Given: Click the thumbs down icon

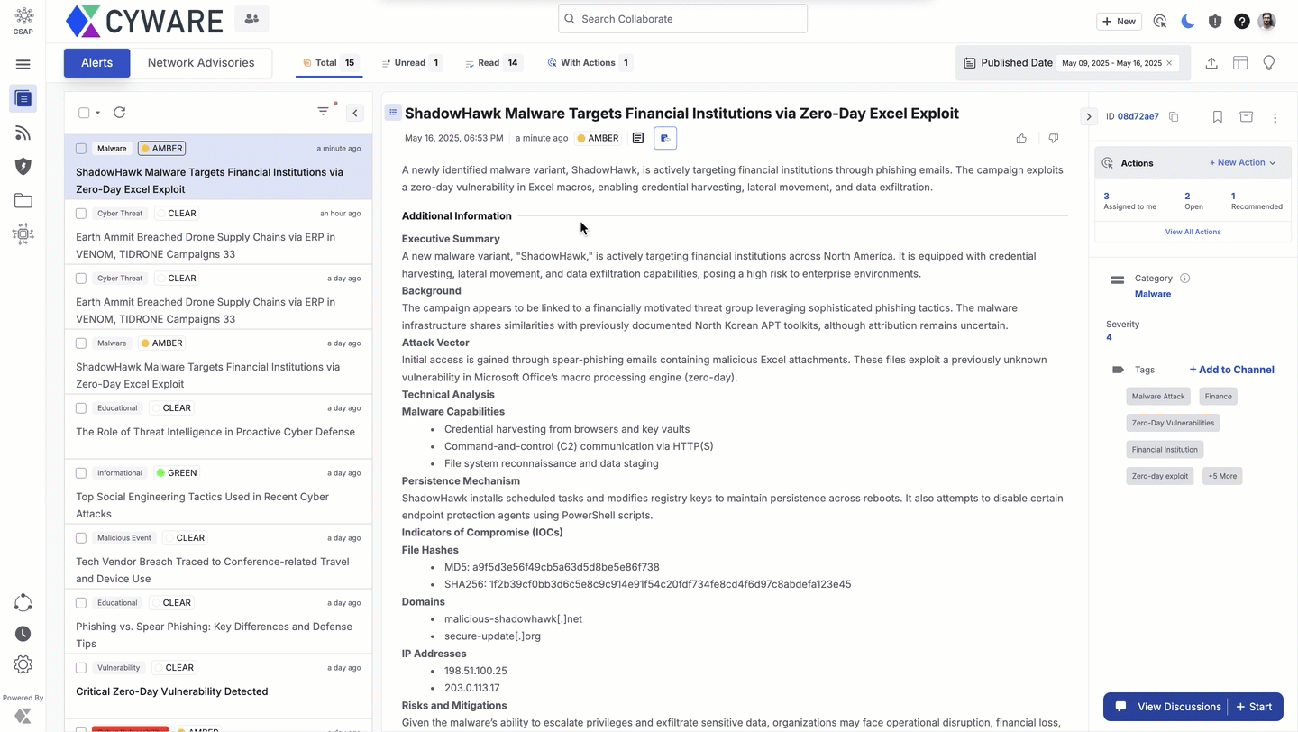Looking at the screenshot, I should 1053,139.
